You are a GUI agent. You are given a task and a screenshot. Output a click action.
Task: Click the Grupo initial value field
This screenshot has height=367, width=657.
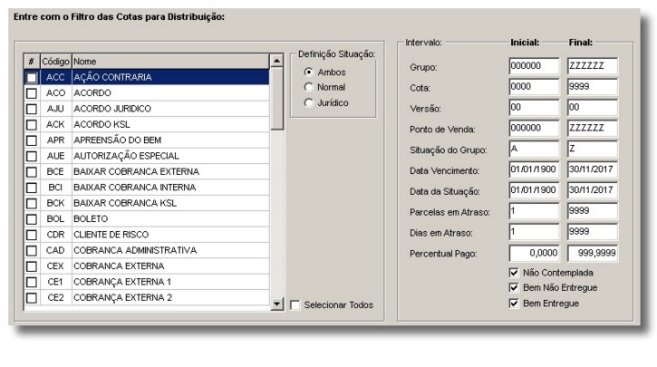(x=534, y=66)
